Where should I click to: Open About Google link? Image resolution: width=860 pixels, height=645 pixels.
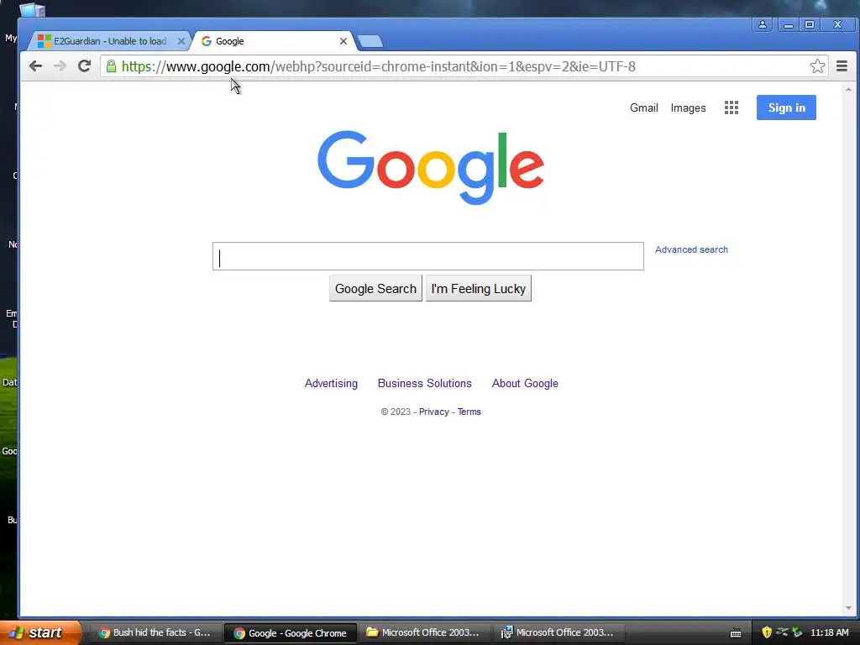click(525, 383)
